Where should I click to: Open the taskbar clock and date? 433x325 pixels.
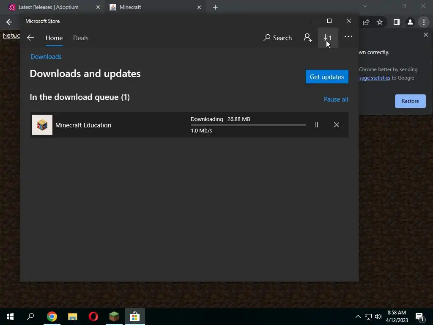(397, 317)
